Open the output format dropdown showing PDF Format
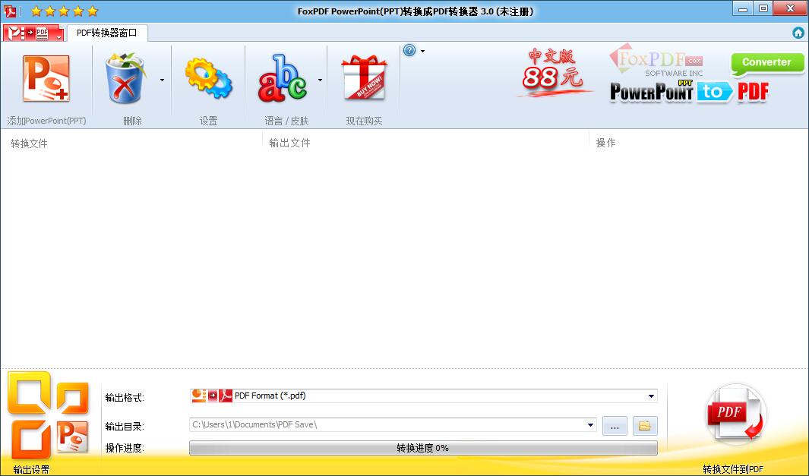The image size is (809, 476). (650, 396)
